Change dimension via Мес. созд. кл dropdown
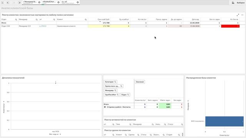 (x=55, y=134)
